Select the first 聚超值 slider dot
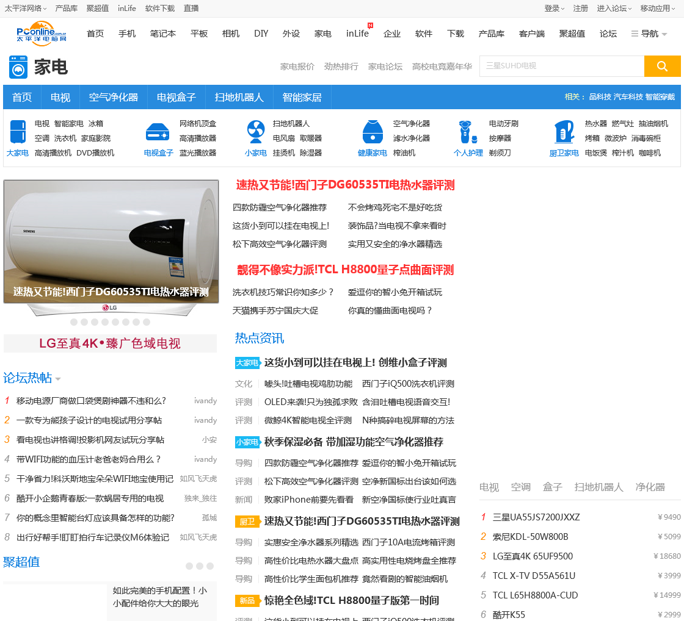 [189, 566]
